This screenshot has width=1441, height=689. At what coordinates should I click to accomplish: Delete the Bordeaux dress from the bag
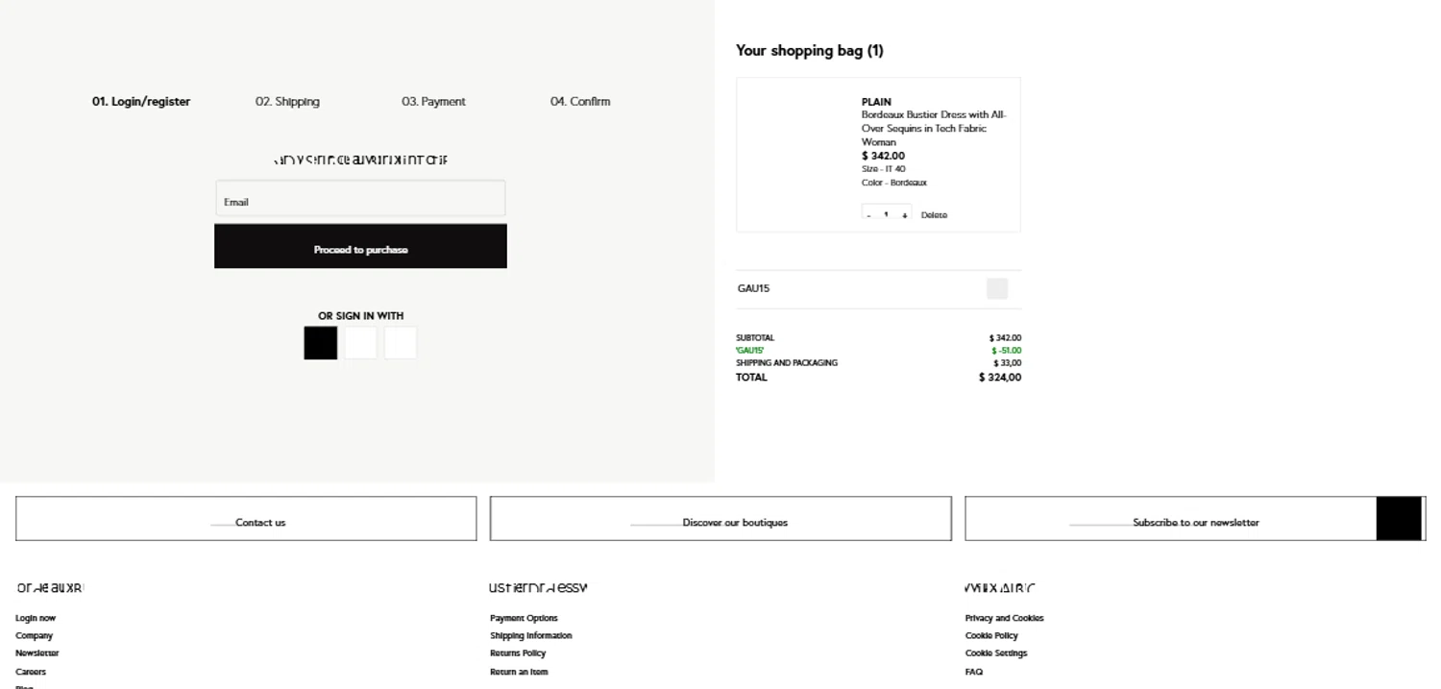pos(934,215)
